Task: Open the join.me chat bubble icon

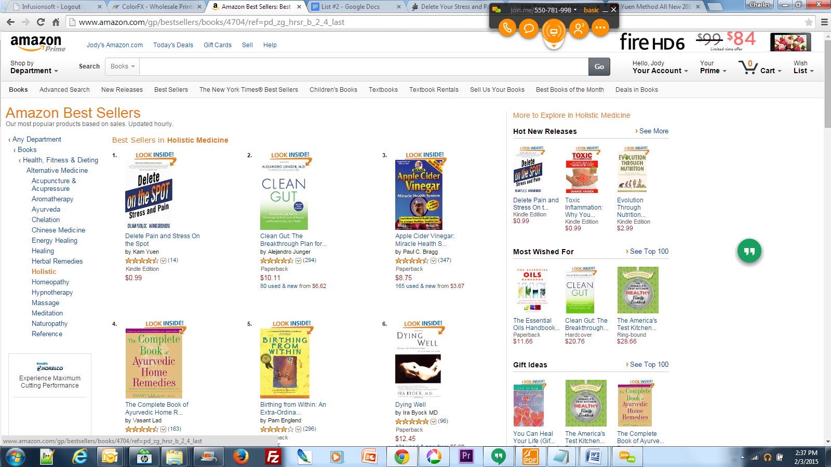Action: (x=529, y=28)
